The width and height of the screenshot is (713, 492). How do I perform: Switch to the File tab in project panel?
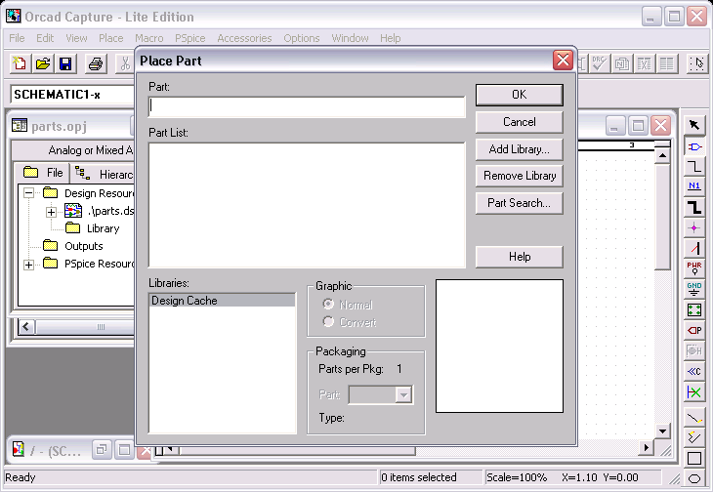click(43, 173)
